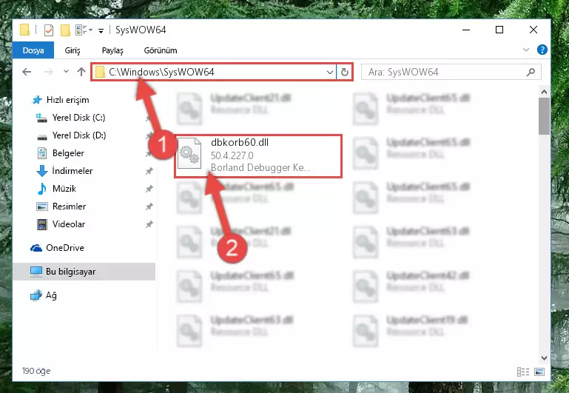The image size is (569, 393).
Task: Maximize the SysWOW64 window
Action: (x=499, y=30)
